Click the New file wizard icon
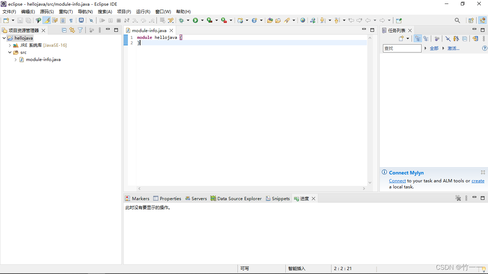The width and height of the screenshot is (488, 274). [6, 20]
